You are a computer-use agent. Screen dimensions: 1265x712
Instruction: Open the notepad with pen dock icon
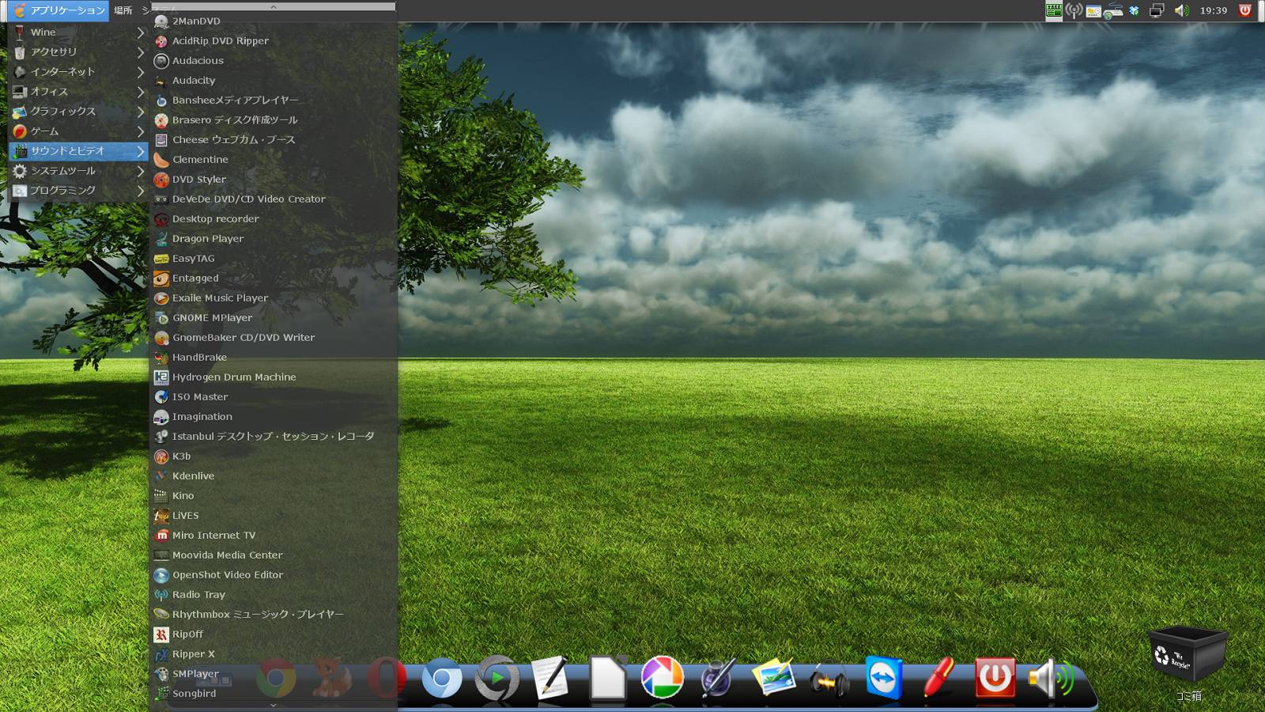(551, 678)
